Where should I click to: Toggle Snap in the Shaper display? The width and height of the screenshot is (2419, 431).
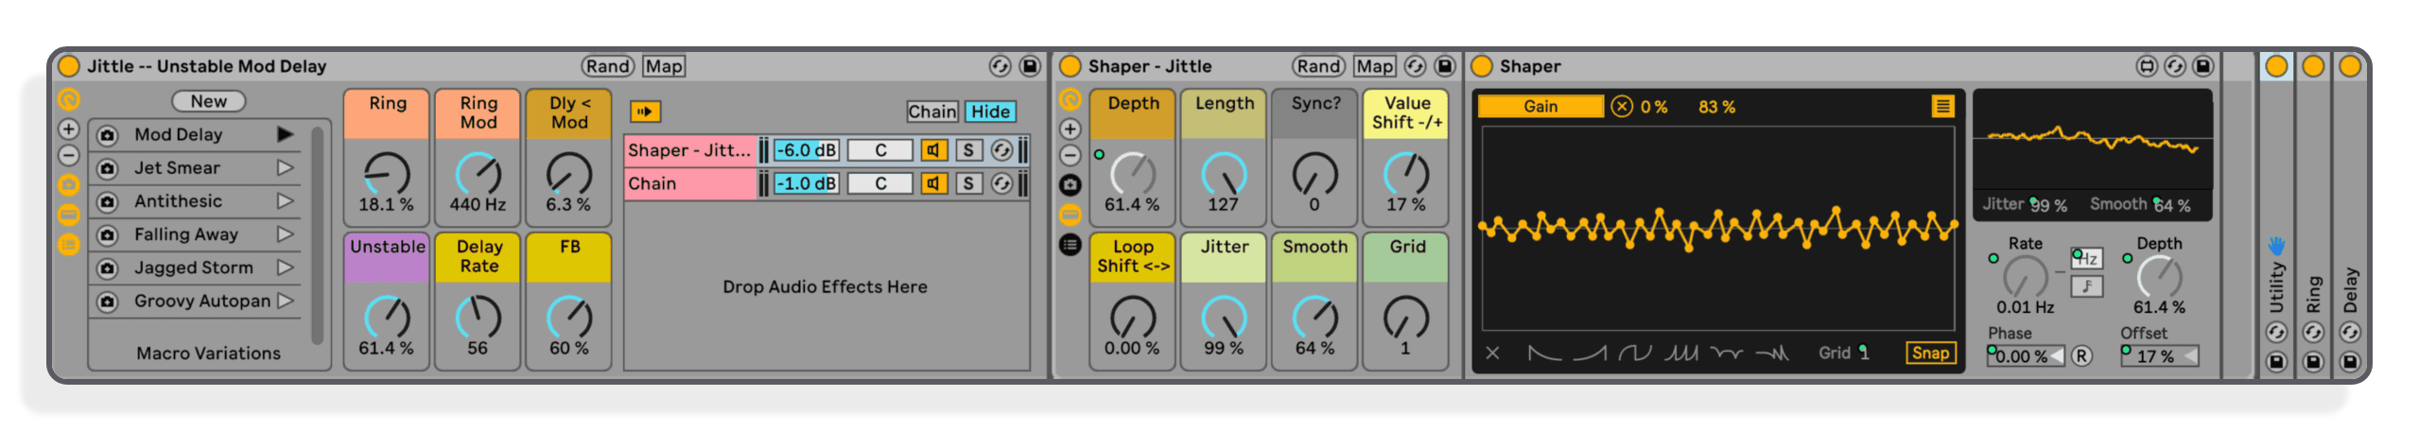[1930, 353]
